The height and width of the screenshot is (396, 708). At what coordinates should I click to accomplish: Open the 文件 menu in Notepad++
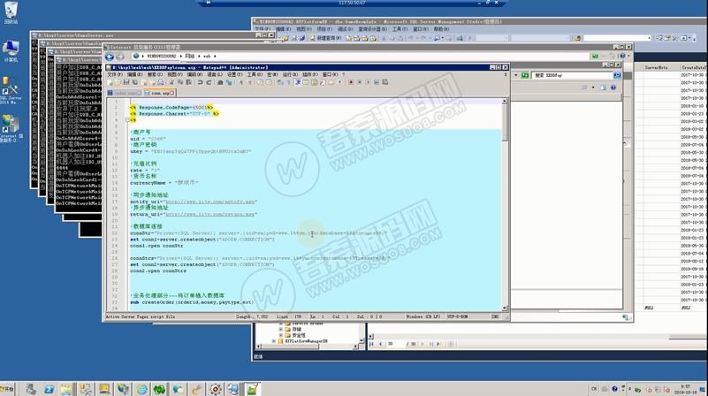114,74
